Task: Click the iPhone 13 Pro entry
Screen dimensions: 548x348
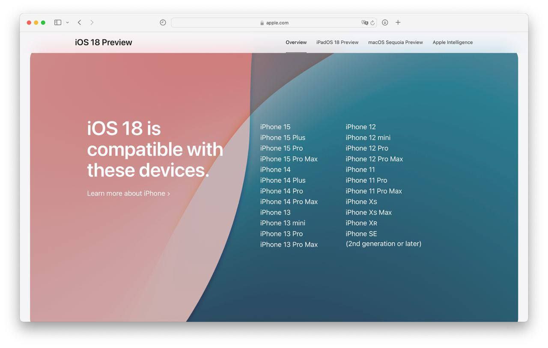Action: [x=281, y=234]
